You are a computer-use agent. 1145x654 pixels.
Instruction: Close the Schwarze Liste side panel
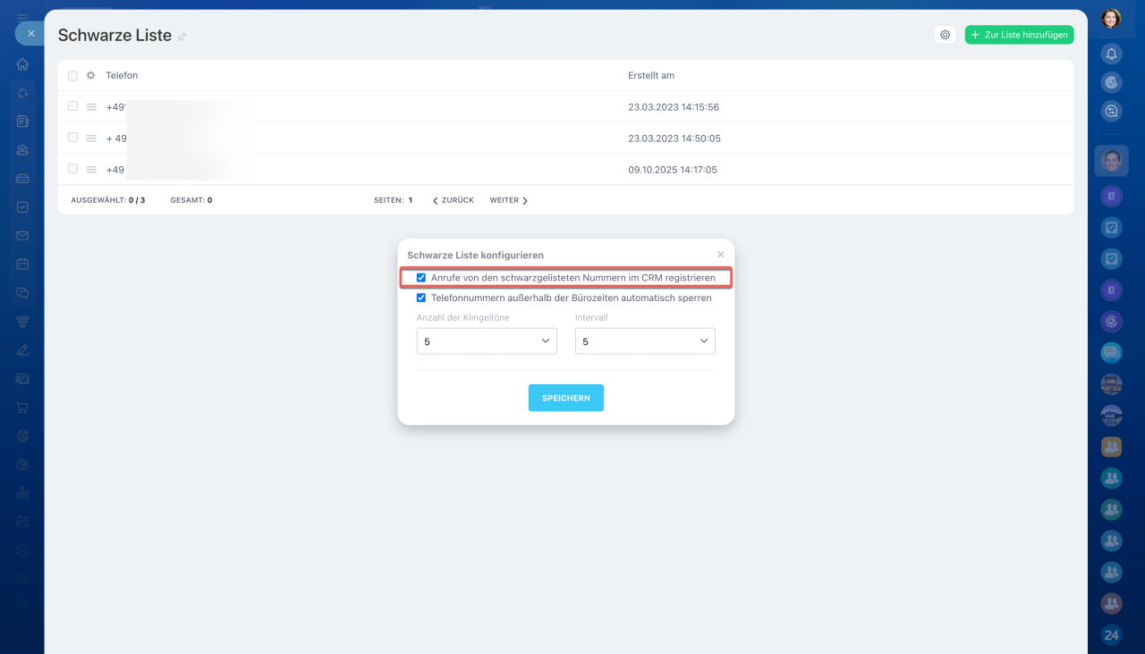30,33
